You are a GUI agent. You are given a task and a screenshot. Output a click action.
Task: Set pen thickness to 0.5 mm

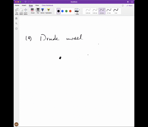click(102, 11)
